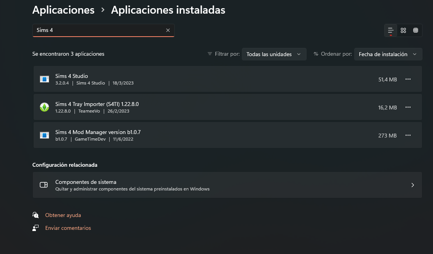Click the Aplicaciones instaladas breadcrumb title

coord(168,10)
